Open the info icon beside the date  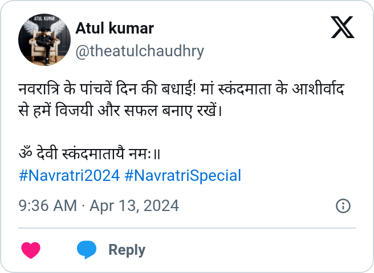[343, 206]
